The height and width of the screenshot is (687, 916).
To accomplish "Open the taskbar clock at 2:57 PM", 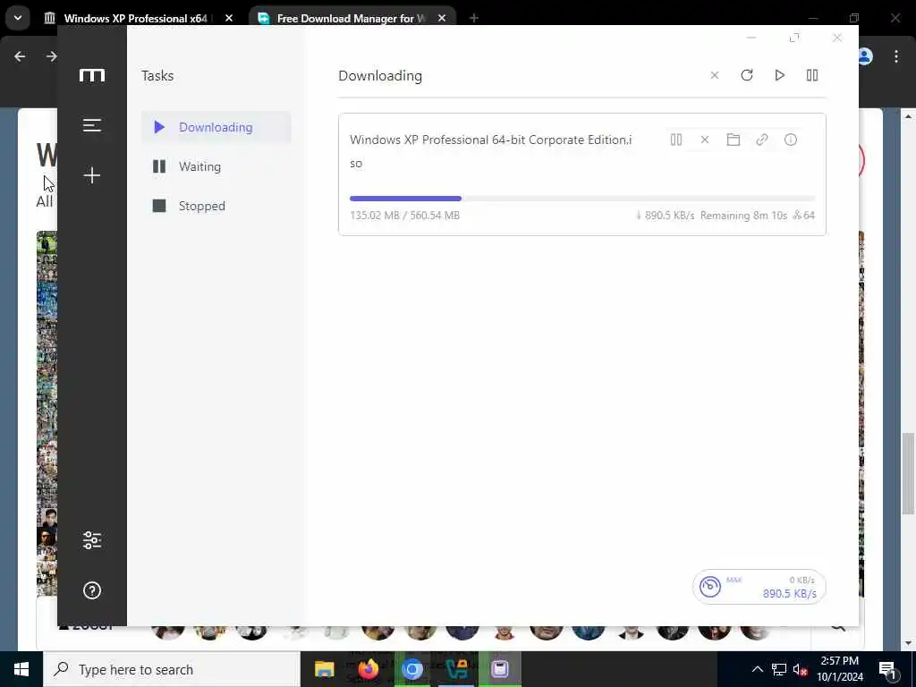I will (x=839, y=669).
